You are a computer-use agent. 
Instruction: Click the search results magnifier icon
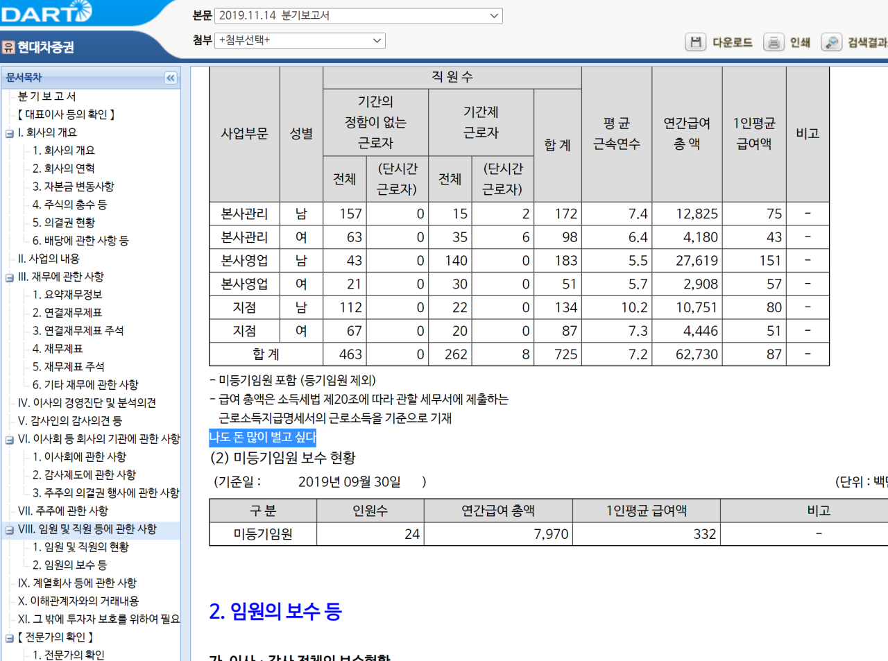click(831, 42)
